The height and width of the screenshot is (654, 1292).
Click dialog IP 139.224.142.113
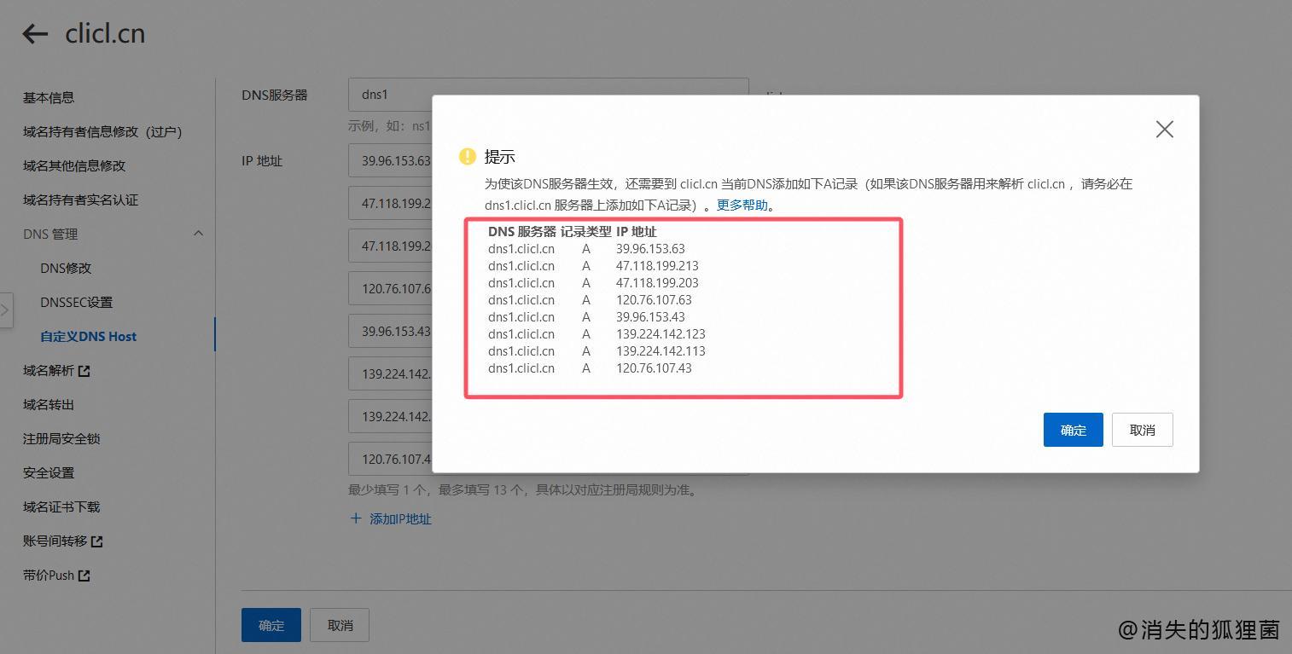tap(661, 351)
